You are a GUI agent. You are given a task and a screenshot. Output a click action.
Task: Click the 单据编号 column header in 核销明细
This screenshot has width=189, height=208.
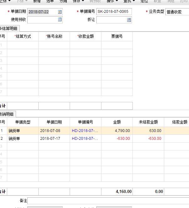(x=85, y=122)
